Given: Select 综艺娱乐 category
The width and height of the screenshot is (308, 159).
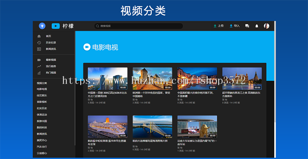Looking at the screenshot, I should [42, 95].
